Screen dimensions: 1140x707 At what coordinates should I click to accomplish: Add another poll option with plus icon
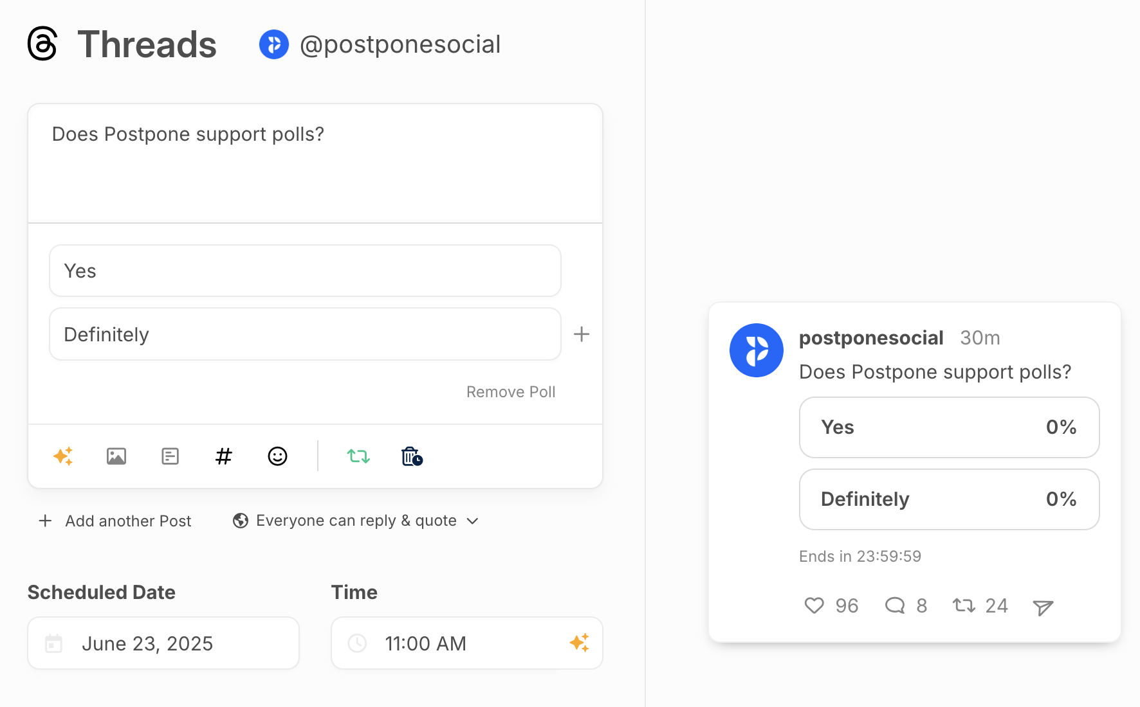582,334
